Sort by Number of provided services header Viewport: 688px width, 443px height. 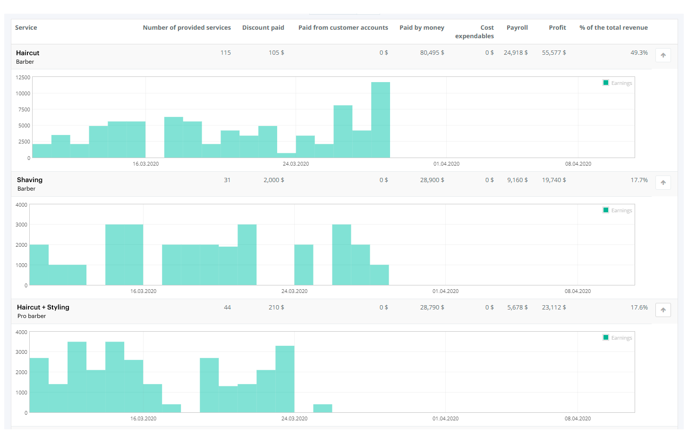(x=187, y=28)
